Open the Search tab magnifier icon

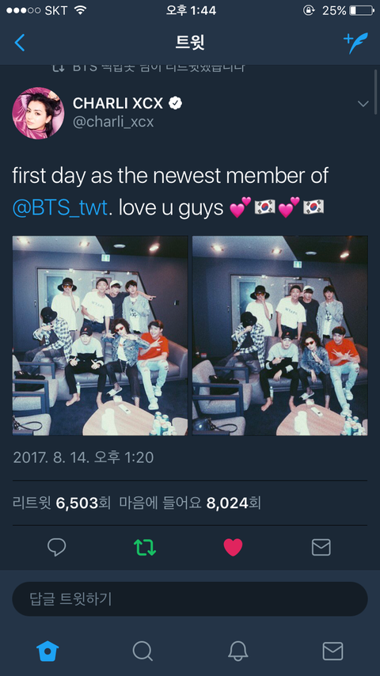tap(142, 651)
